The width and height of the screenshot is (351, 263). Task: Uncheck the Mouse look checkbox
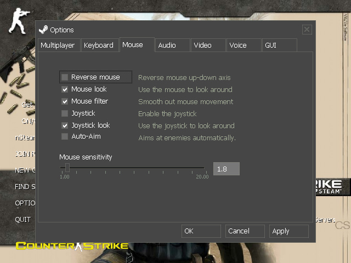pyautogui.click(x=65, y=89)
